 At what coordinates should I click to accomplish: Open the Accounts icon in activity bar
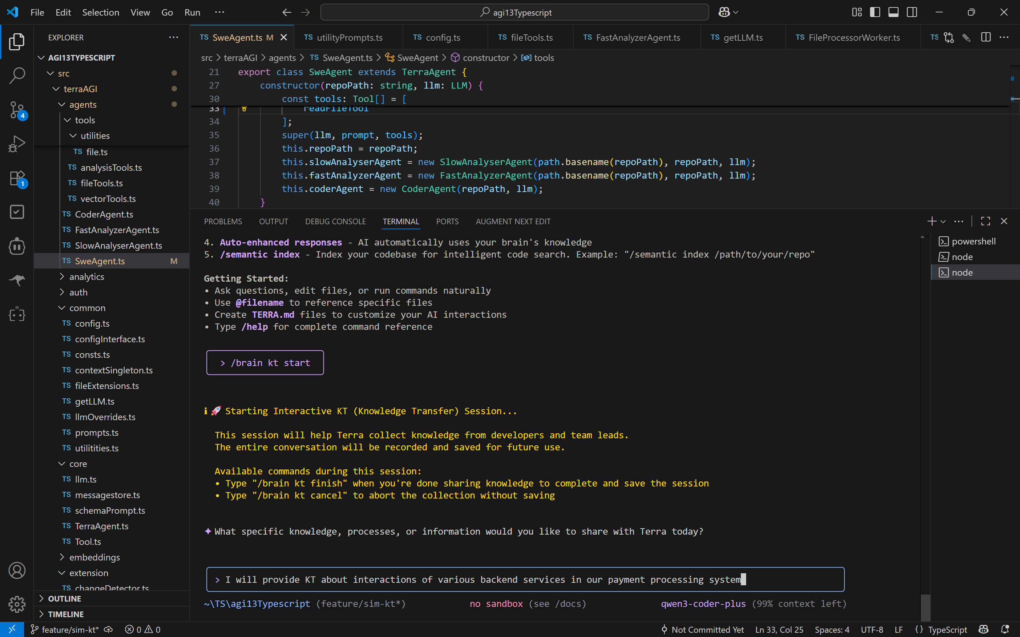17,570
